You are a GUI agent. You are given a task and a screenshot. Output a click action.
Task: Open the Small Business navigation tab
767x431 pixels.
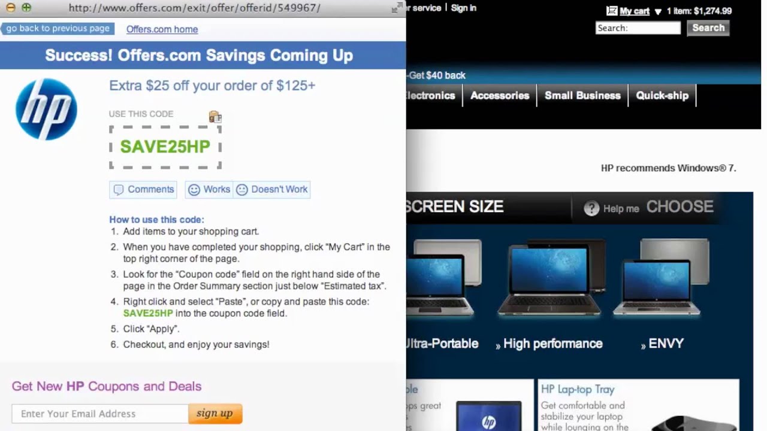tap(582, 96)
